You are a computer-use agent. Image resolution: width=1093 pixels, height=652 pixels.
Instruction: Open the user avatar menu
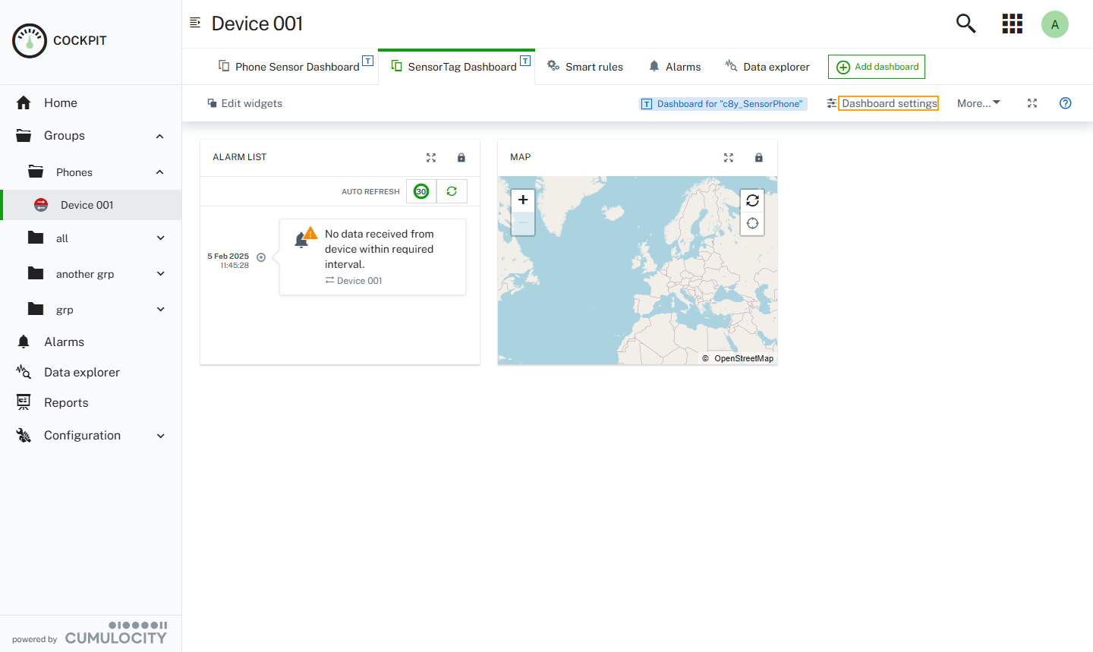click(1055, 24)
